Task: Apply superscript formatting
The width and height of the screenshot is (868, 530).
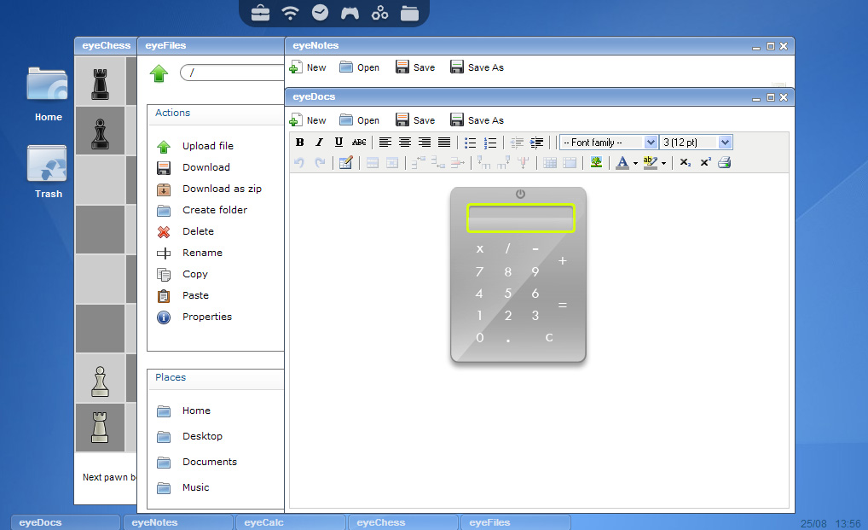Action: (705, 162)
